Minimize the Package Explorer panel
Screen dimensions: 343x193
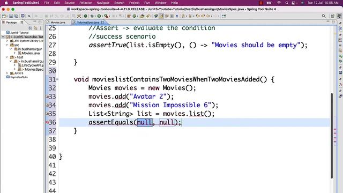[x=35, y=21]
